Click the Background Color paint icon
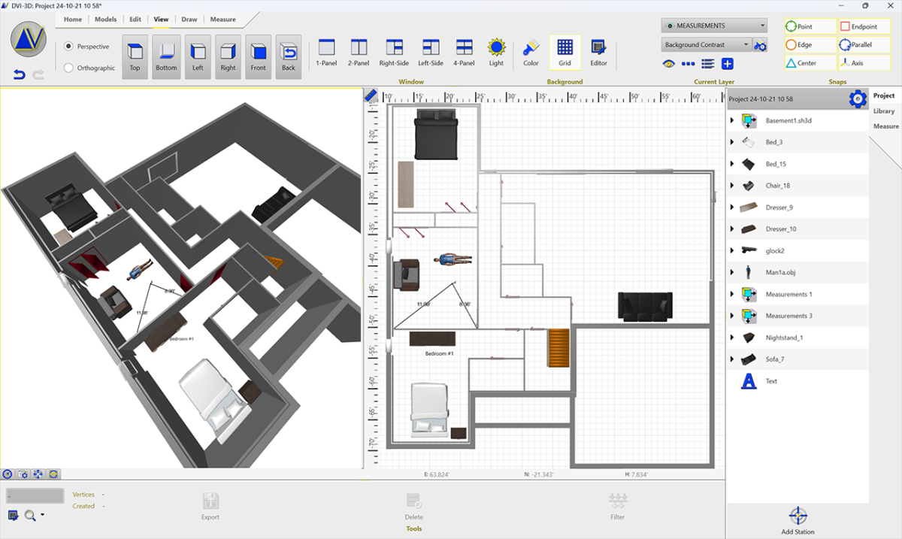The image size is (902, 539). coord(531,48)
